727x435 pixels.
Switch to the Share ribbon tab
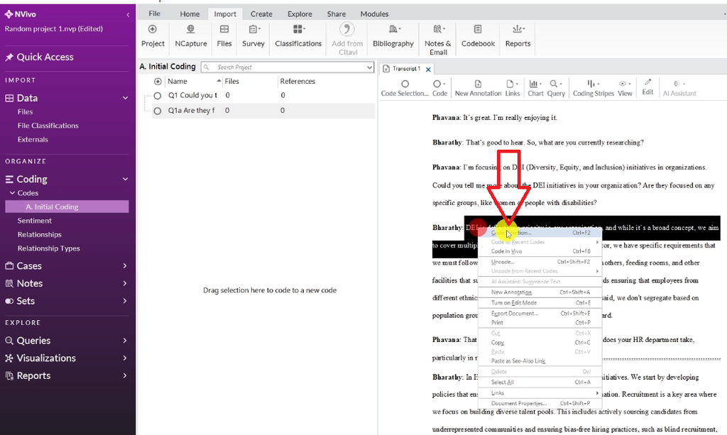click(x=336, y=14)
